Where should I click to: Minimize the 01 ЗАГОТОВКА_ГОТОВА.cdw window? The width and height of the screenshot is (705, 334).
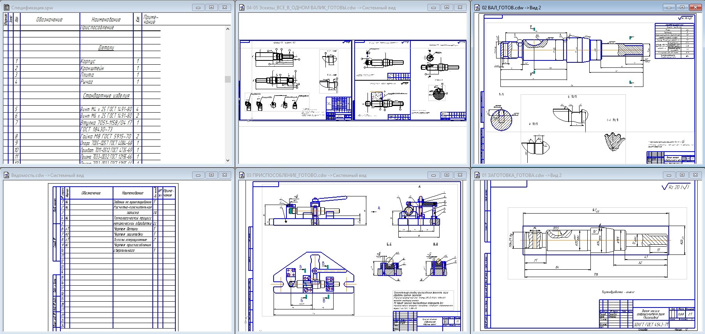point(669,175)
